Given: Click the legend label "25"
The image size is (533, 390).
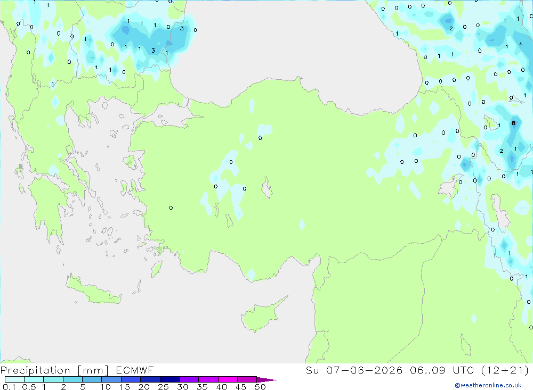Looking at the screenshot, I should pos(164,387).
